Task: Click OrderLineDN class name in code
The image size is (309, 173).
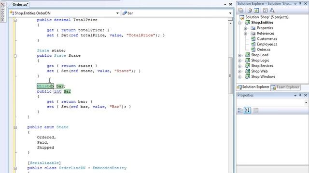Action: point(72,168)
